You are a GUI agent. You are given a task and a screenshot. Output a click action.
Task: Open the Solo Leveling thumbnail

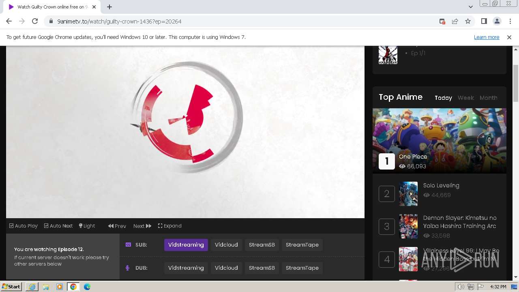(x=408, y=194)
